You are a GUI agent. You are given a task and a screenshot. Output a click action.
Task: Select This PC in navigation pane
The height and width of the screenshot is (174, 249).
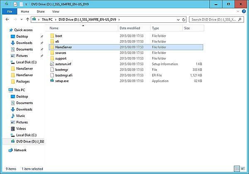(20, 90)
